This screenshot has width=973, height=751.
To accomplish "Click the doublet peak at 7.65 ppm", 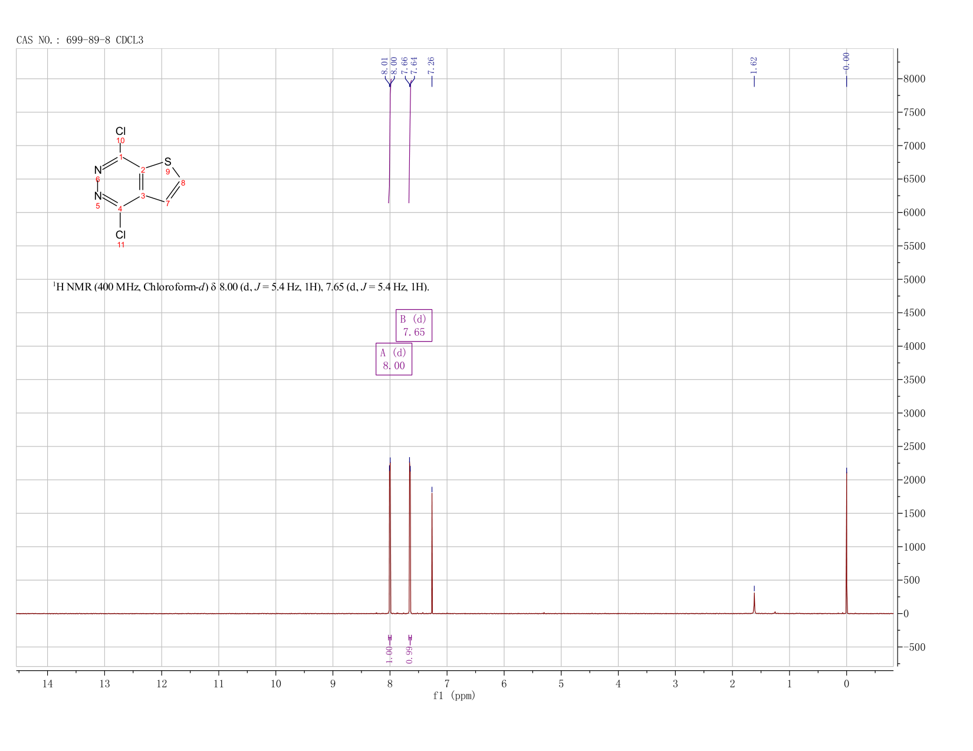I will coord(409,539).
